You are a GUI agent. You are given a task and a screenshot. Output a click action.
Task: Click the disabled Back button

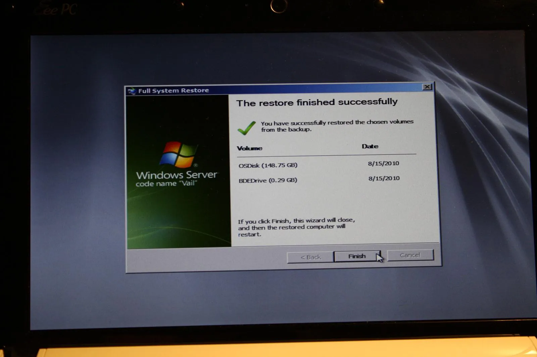[310, 257]
